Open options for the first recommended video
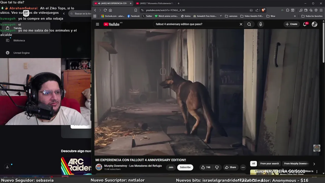The height and width of the screenshot is (183, 325). click(317, 172)
